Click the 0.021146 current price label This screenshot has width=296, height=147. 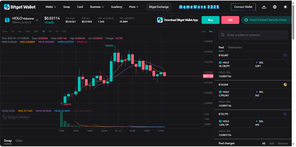[x=208, y=76]
